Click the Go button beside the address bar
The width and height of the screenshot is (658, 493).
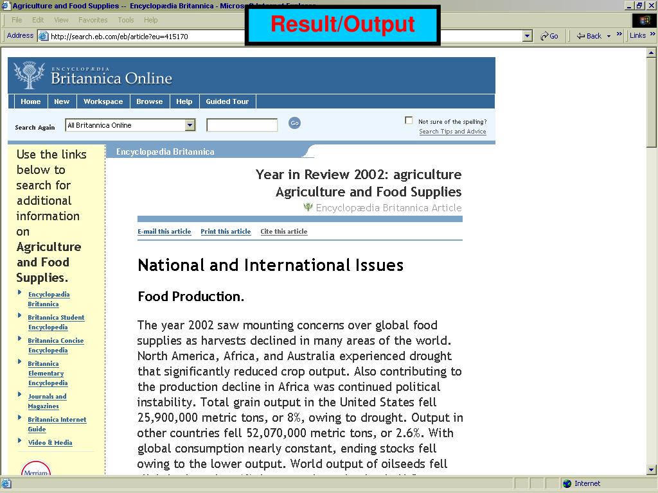pos(549,36)
